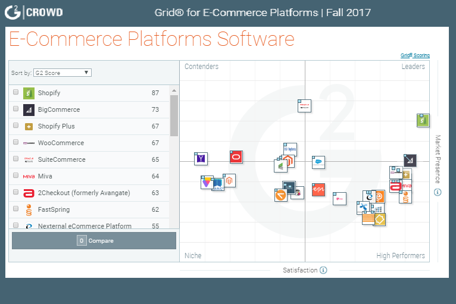Click the 2Checkout red 'a' logo in the list
456x304 pixels.
[x=29, y=193]
